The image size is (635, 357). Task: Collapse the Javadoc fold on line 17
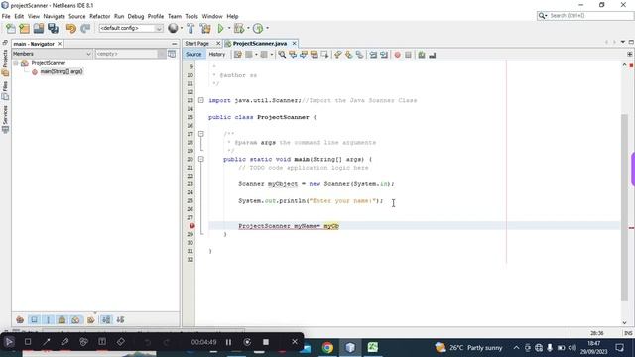coord(200,134)
